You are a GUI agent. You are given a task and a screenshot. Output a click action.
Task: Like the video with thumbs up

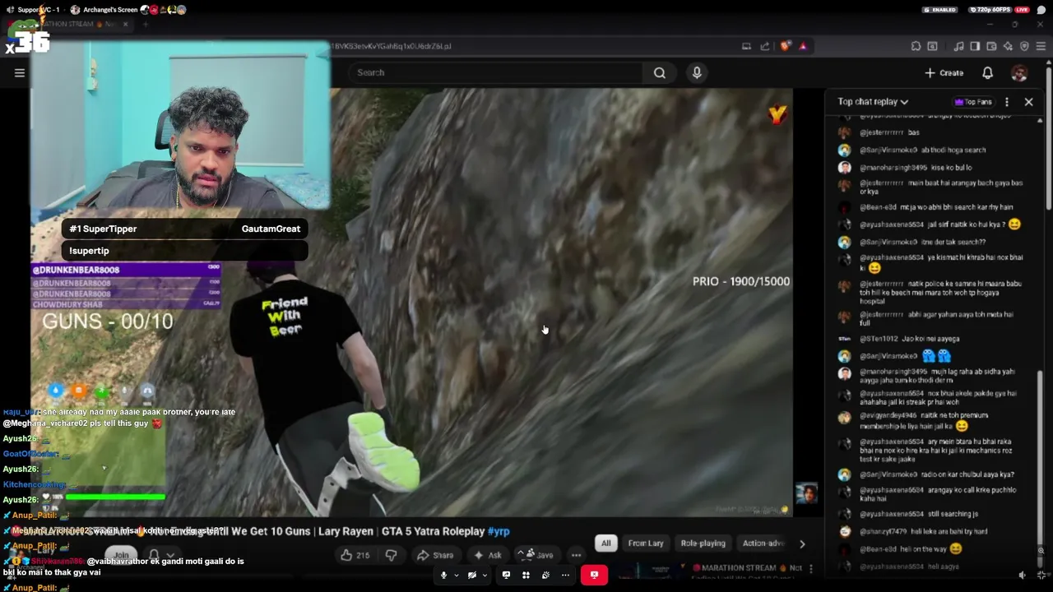click(355, 555)
